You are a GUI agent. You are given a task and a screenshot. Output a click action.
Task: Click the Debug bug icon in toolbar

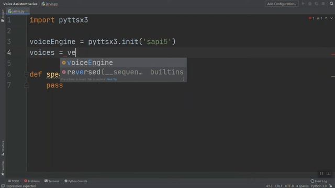click(310, 4)
